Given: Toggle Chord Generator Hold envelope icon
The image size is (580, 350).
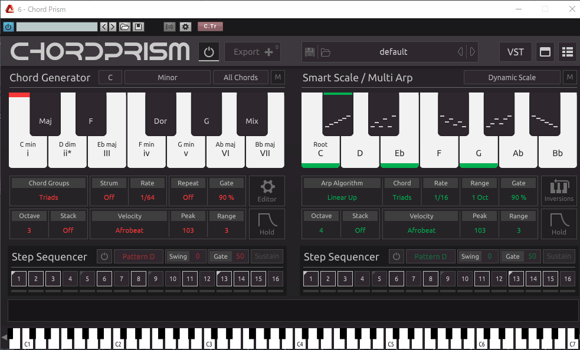Looking at the screenshot, I should 267,223.
